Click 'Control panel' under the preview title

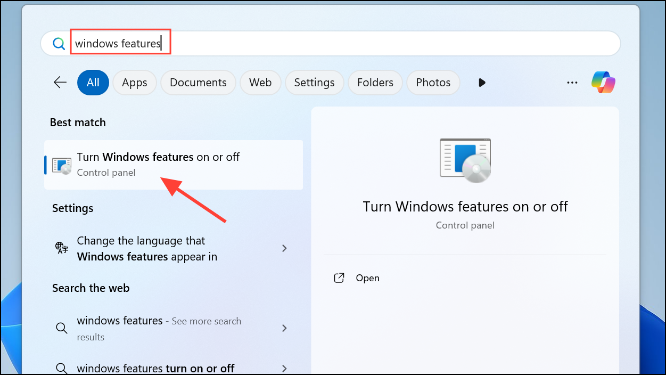[x=465, y=225]
